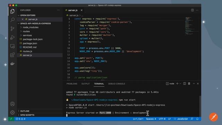The width and height of the screenshot is (222, 125).
Task: Open the Manage gear icon
Action: click(x=12, y=112)
